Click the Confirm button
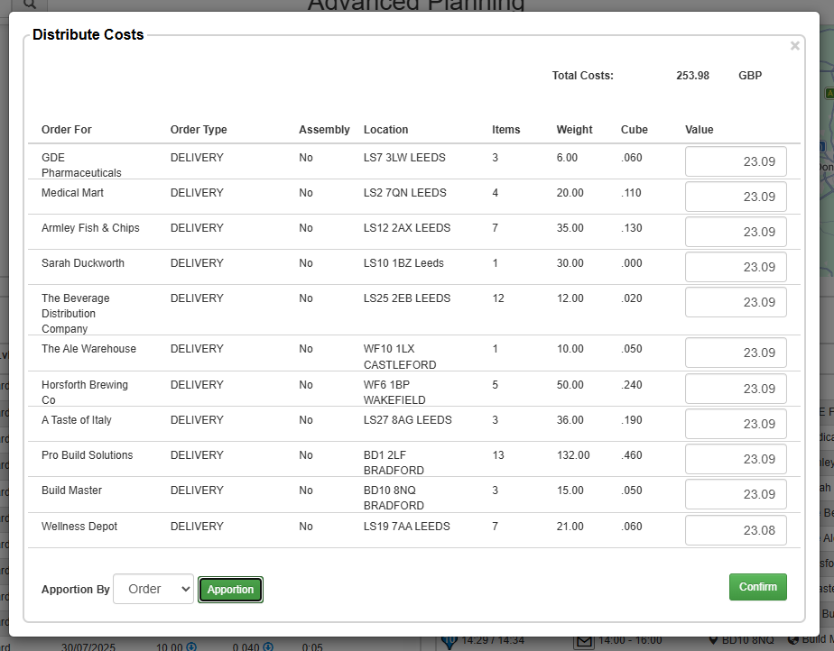This screenshot has width=834, height=651. click(x=758, y=587)
